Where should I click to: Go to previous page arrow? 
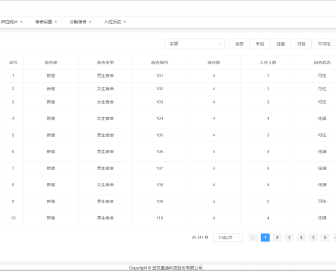point(253,237)
